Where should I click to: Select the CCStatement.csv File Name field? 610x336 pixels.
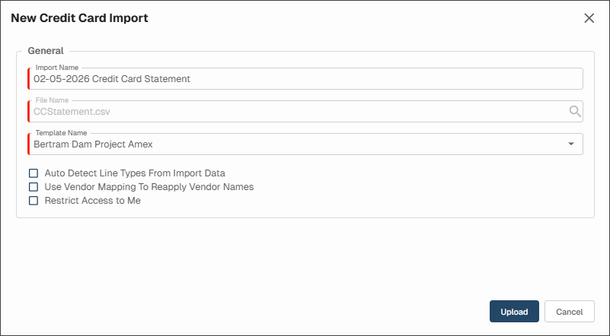click(306, 112)
